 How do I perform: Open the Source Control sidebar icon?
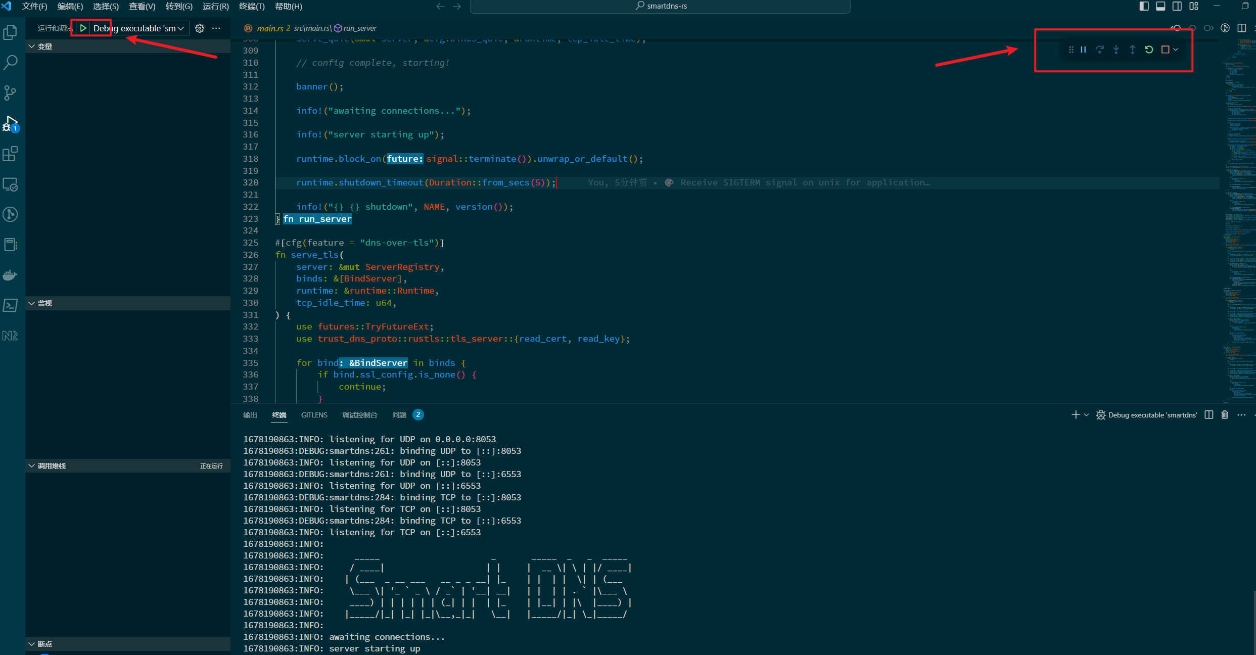pos(10,92)
